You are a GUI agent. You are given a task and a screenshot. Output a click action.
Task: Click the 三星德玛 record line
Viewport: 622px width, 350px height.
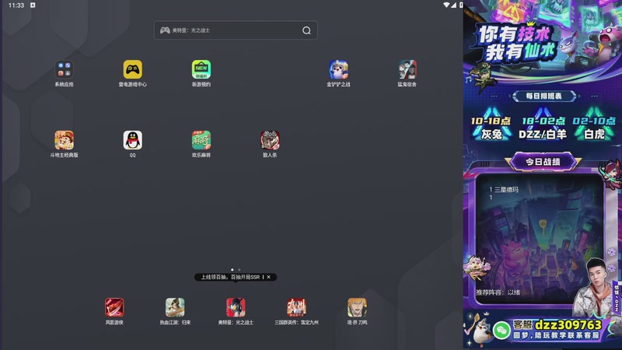point(504,190)
